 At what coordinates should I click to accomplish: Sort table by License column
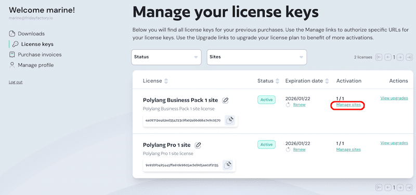pos(166,81)
